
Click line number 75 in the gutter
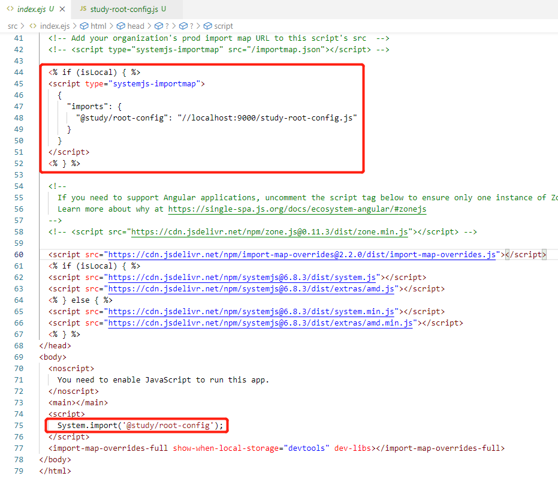click(x=19, y=425)
